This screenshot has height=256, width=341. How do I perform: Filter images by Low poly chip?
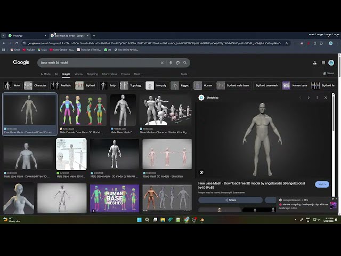pos(157,85)
